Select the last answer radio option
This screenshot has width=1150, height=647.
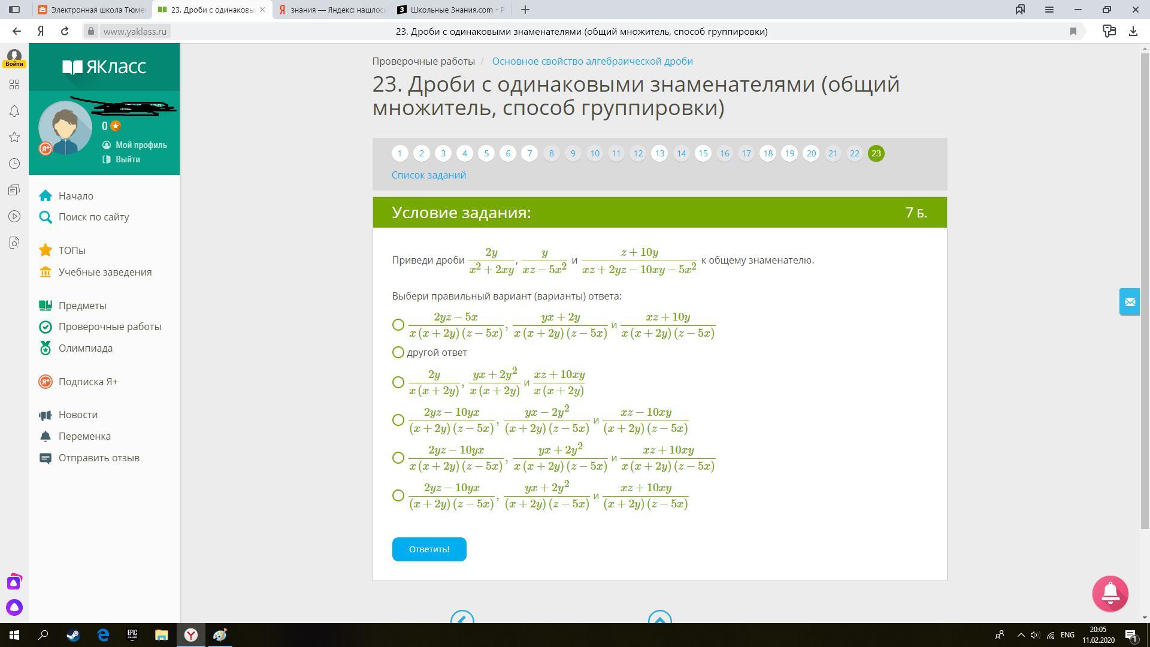[x=398, y=495]
